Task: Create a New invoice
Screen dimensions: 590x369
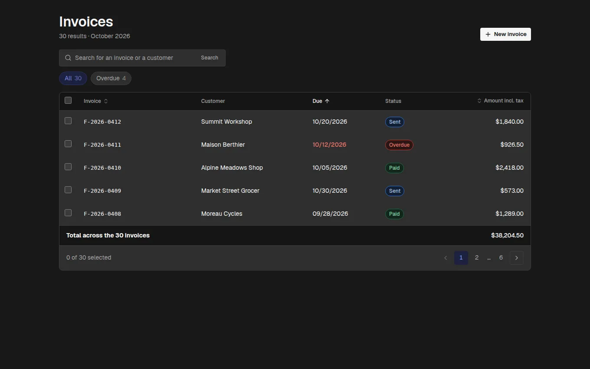Action: point(505,34)
